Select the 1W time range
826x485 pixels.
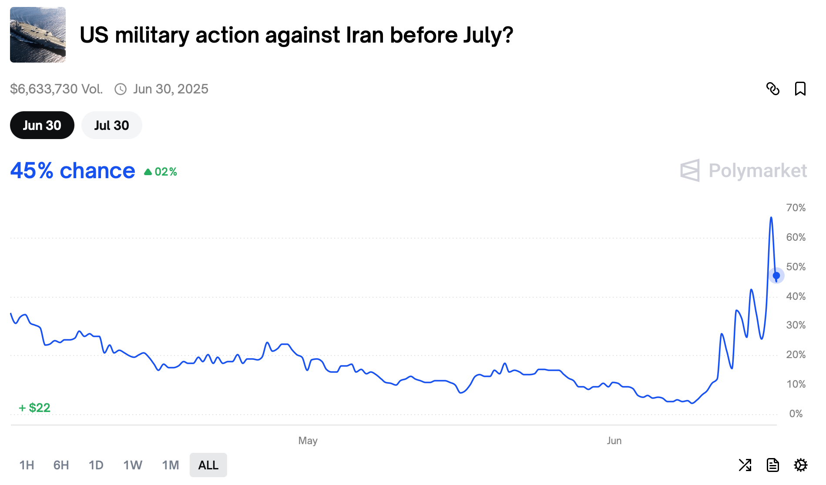pyautogui.click(x=132, y=465)
